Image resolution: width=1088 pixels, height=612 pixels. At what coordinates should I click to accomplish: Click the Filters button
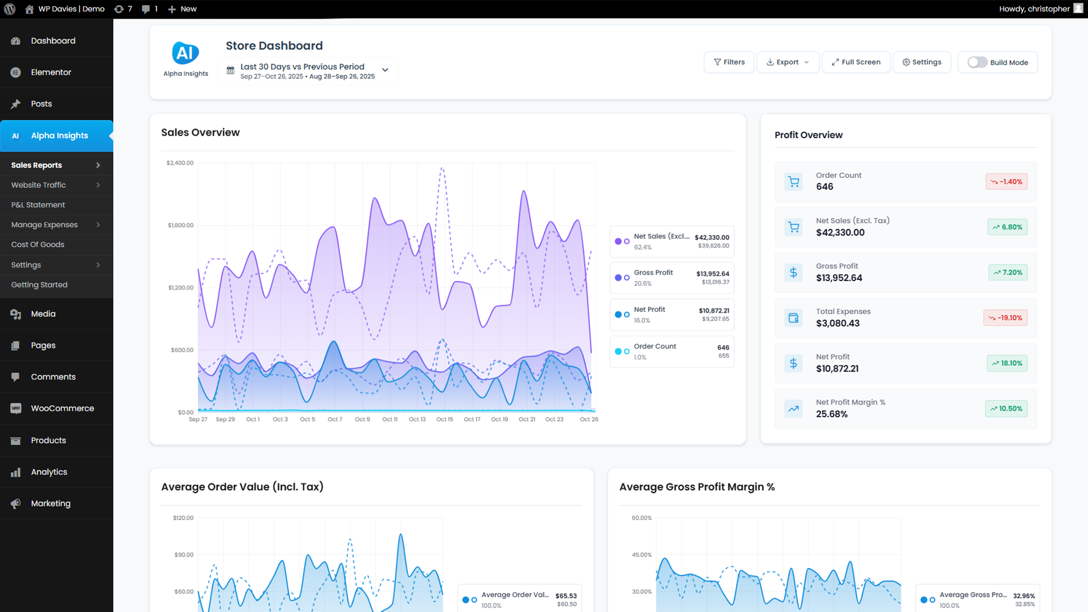729,62
